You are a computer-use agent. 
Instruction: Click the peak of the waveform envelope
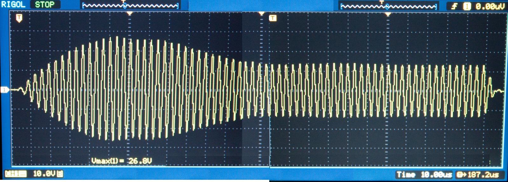tap(117, 37)
